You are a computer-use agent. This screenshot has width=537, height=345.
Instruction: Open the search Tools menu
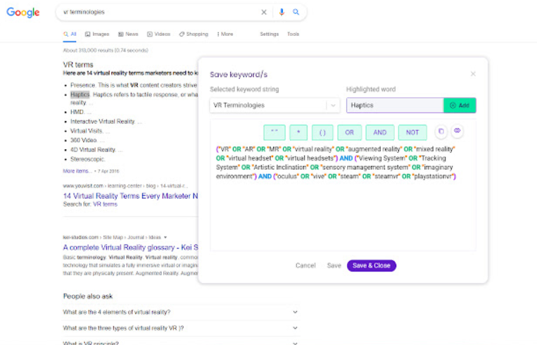293,34
